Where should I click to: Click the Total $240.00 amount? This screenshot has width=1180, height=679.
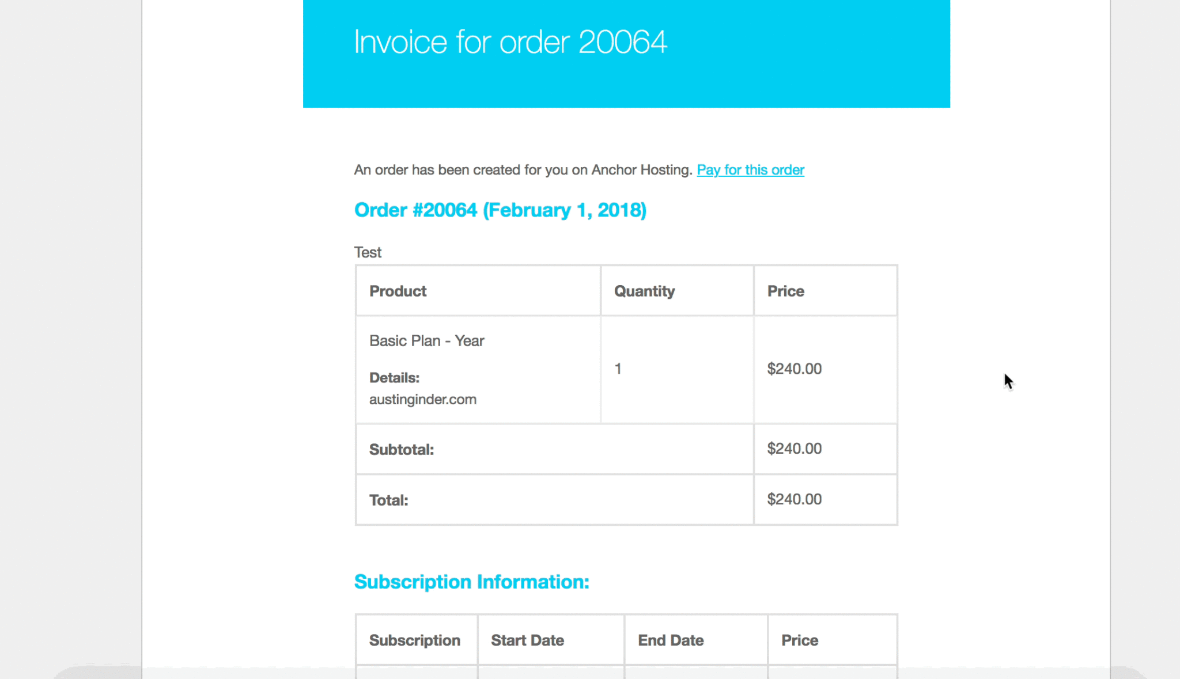tap(794, 499)
